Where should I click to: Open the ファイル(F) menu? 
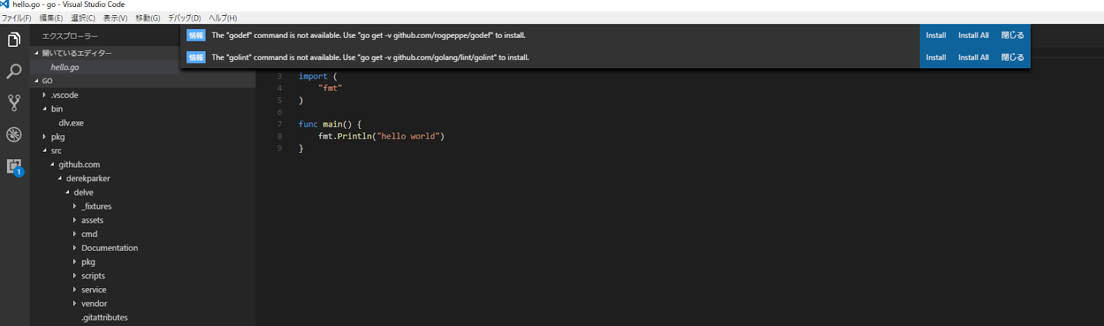(17, 18)
